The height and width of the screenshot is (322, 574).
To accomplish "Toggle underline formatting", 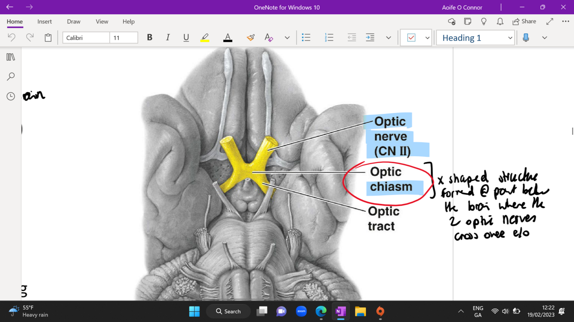I will (x=186, y=37).
